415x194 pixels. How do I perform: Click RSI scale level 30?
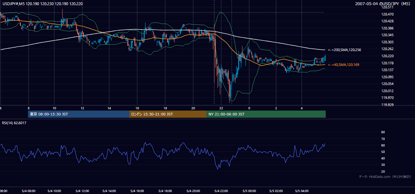tap(383, 165)
